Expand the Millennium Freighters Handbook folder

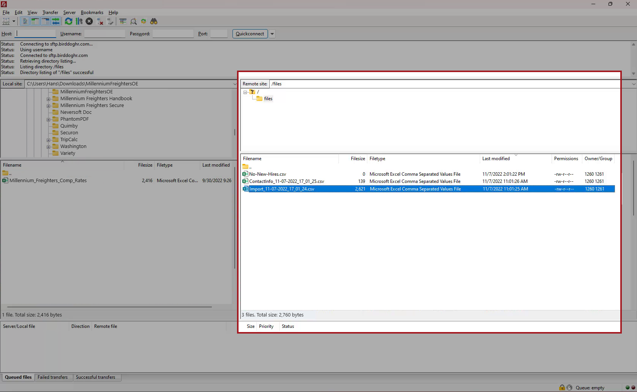pyautogui.click(x=49, y=99)
